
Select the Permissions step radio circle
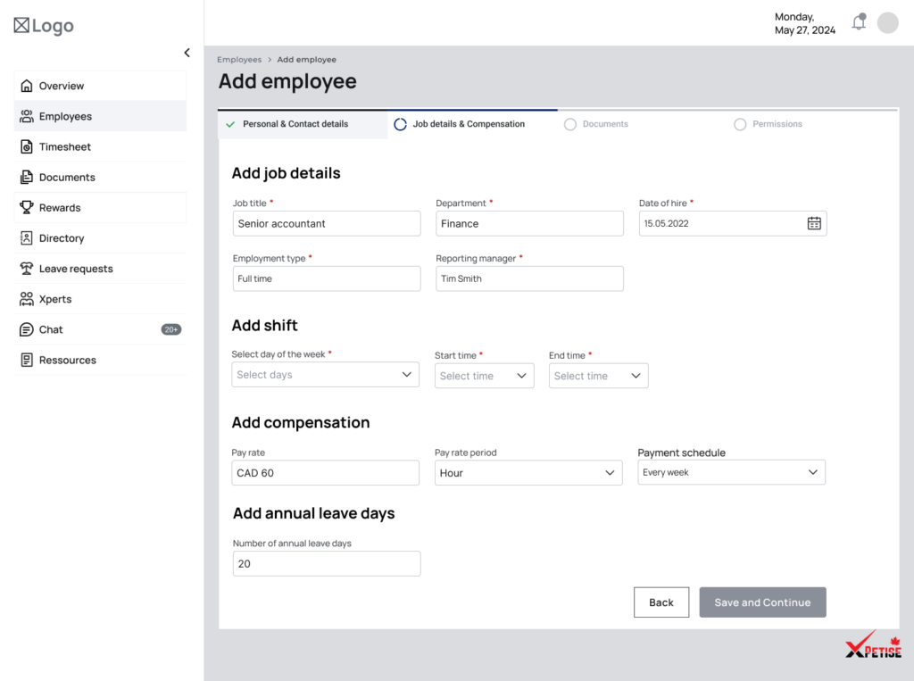(740, 125)
